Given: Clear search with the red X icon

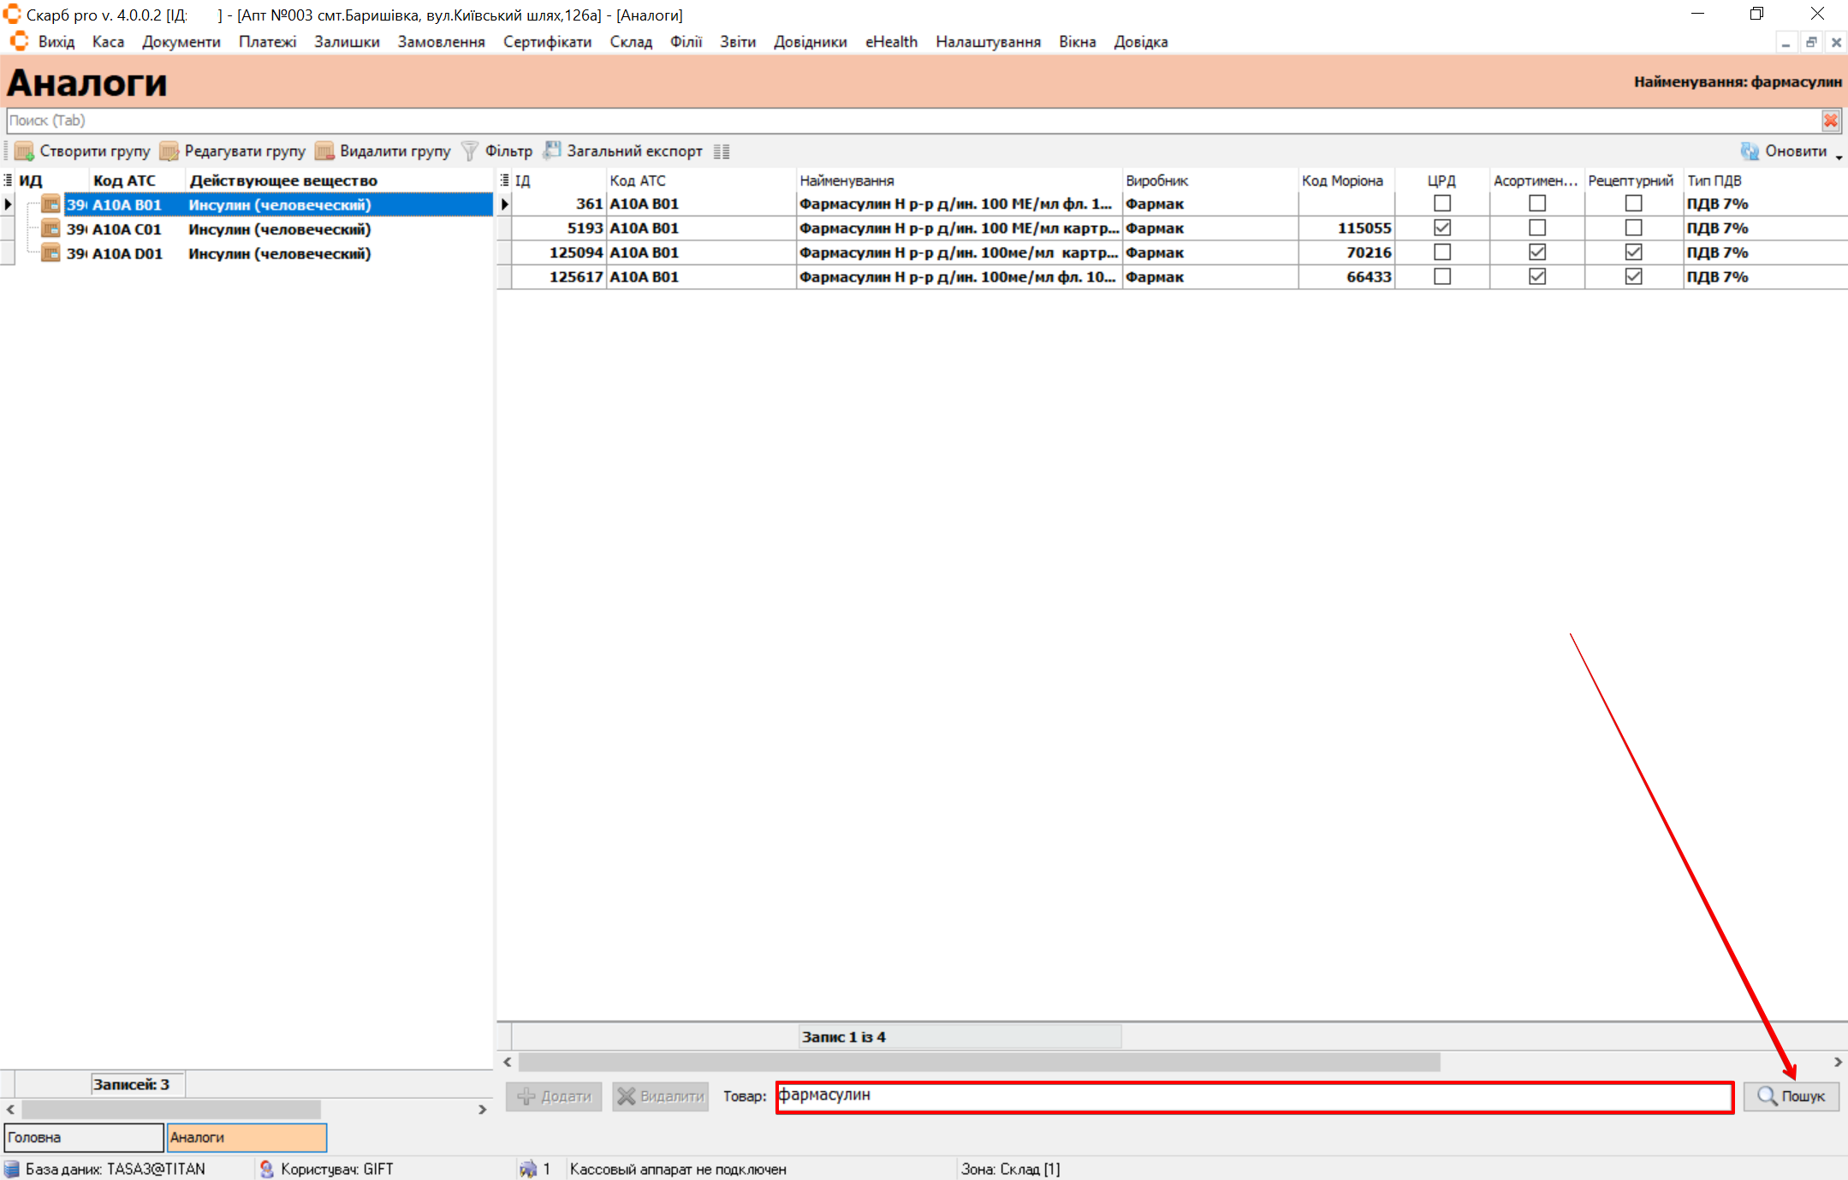Looking at the screenshot, I should tap(1831, 121).
